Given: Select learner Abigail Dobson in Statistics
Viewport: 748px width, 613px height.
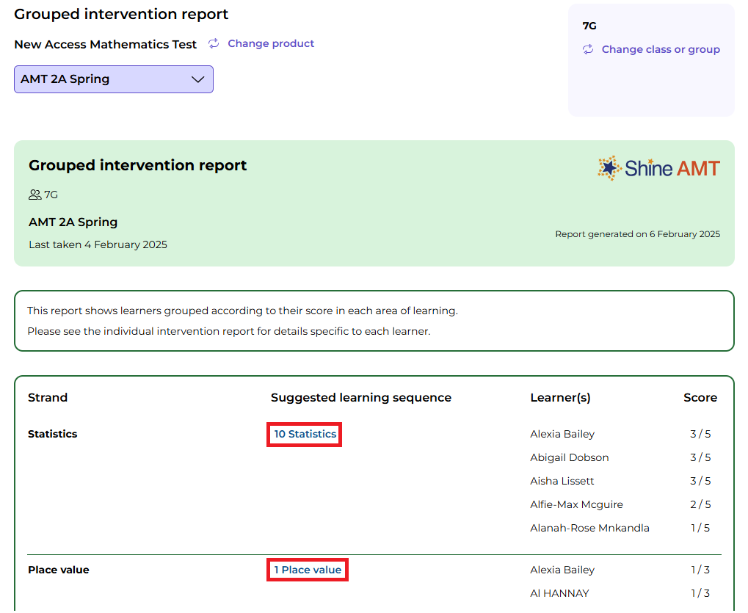Looking at the screenshot, I should click(x=569, y=458).
